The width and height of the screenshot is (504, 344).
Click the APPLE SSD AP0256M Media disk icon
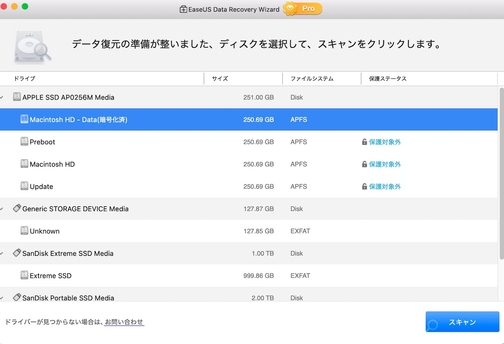click(x=17, y=97)
